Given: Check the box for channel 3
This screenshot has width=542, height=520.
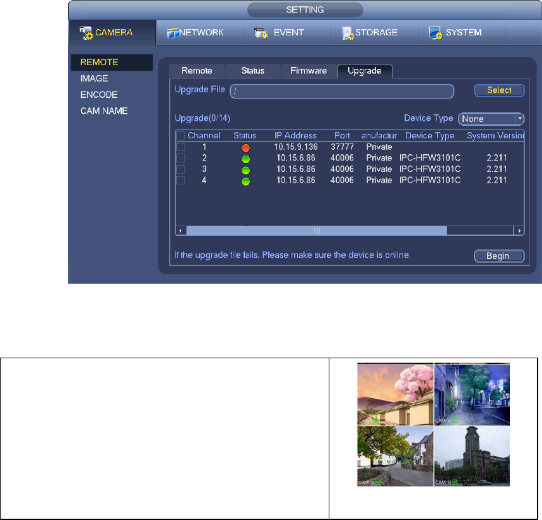Looking at the screenshot, I should [180, 169].
